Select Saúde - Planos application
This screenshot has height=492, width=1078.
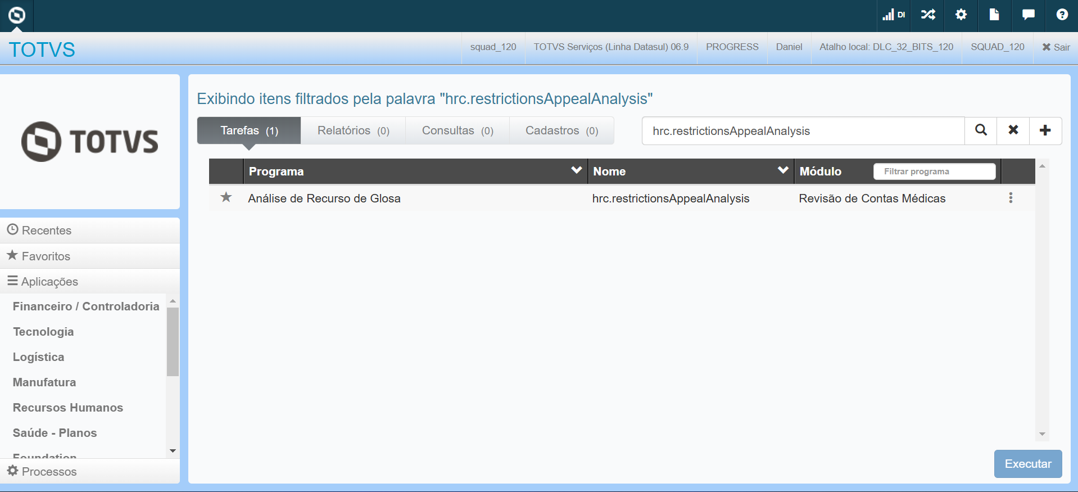(55, 433)
